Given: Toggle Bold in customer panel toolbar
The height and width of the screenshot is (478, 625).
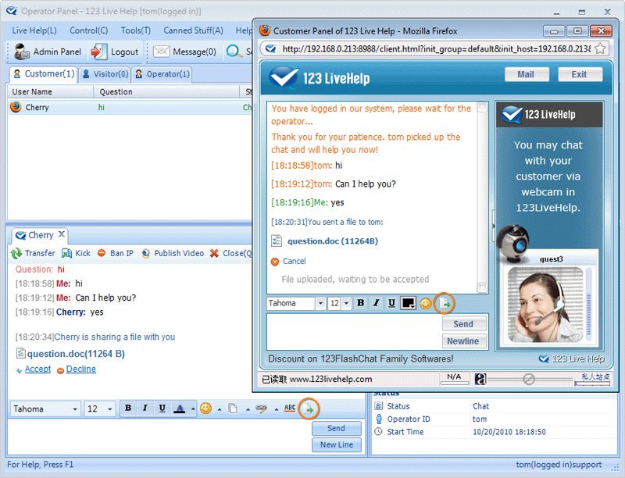Looking at the screenshot, I should 361,303.
